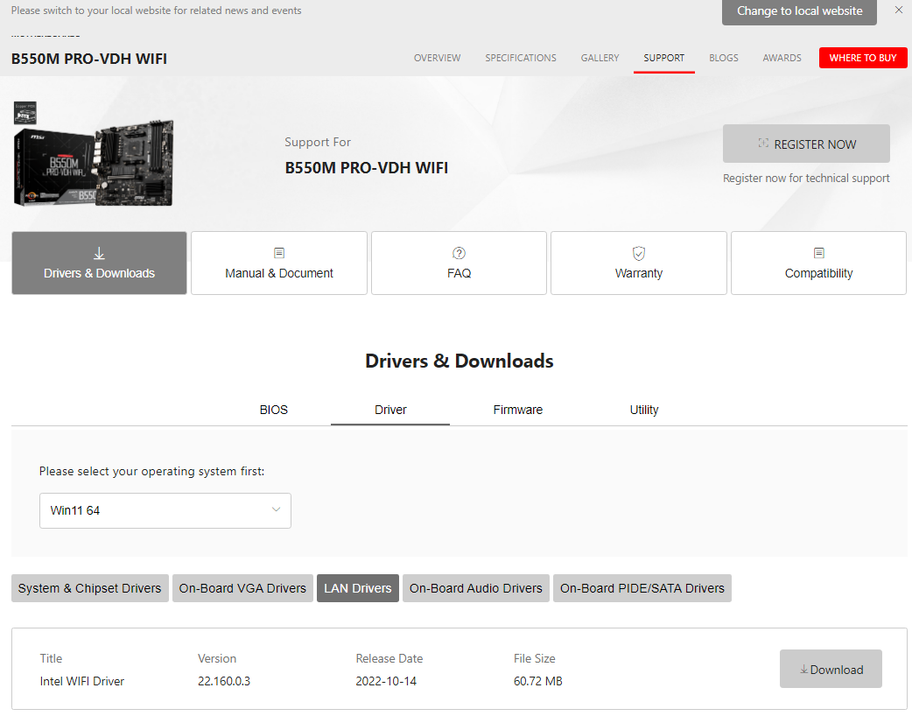Open the Warranty card

[x=639, y=263]
